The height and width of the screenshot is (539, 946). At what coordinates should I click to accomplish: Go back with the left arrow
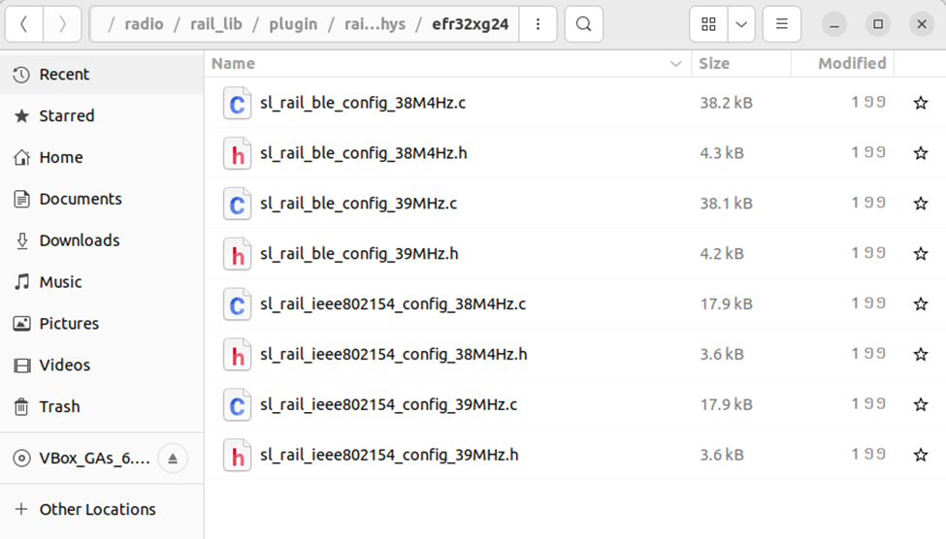pos(23,24)
